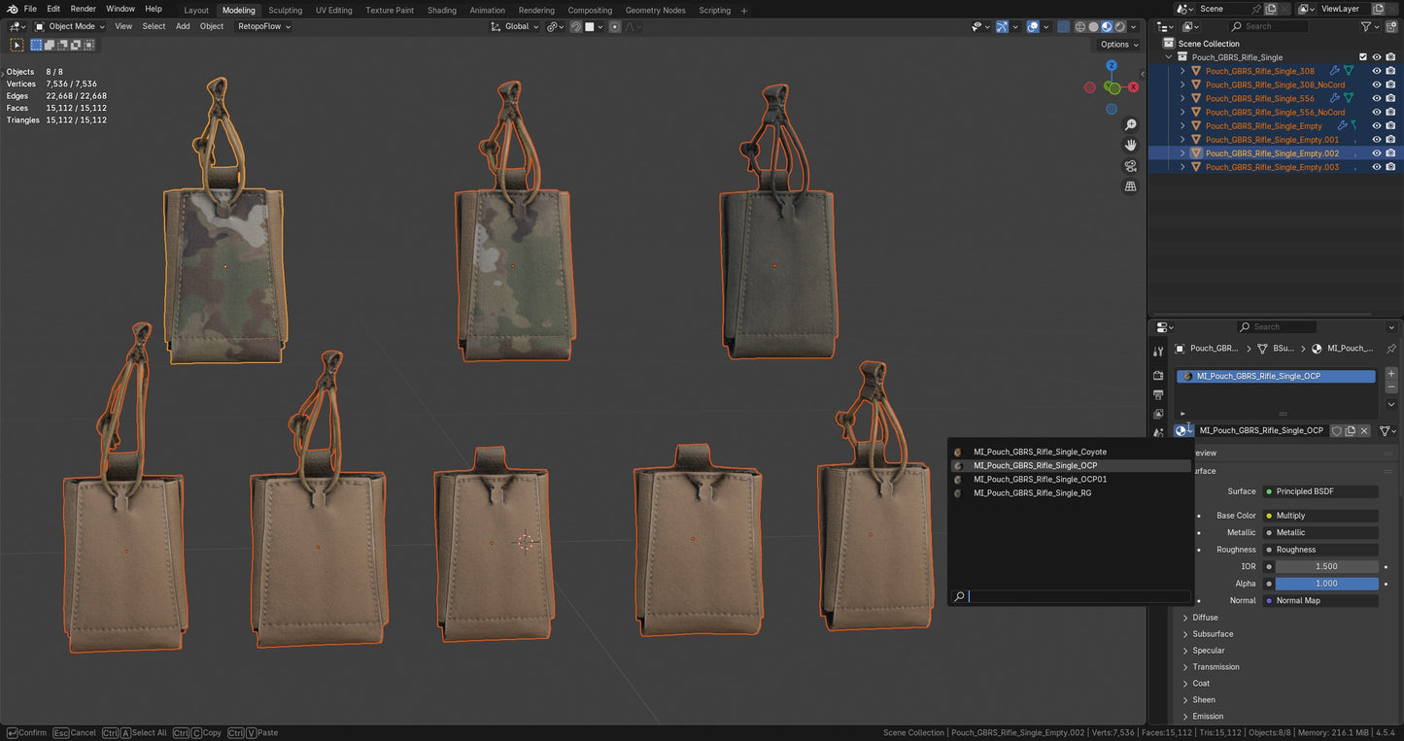Expand the Pouch_GBRS_Rifle_Single_556 tree item
Image resolution: width=1404 pixels, height=741 pixels.
click(1182, 98)
